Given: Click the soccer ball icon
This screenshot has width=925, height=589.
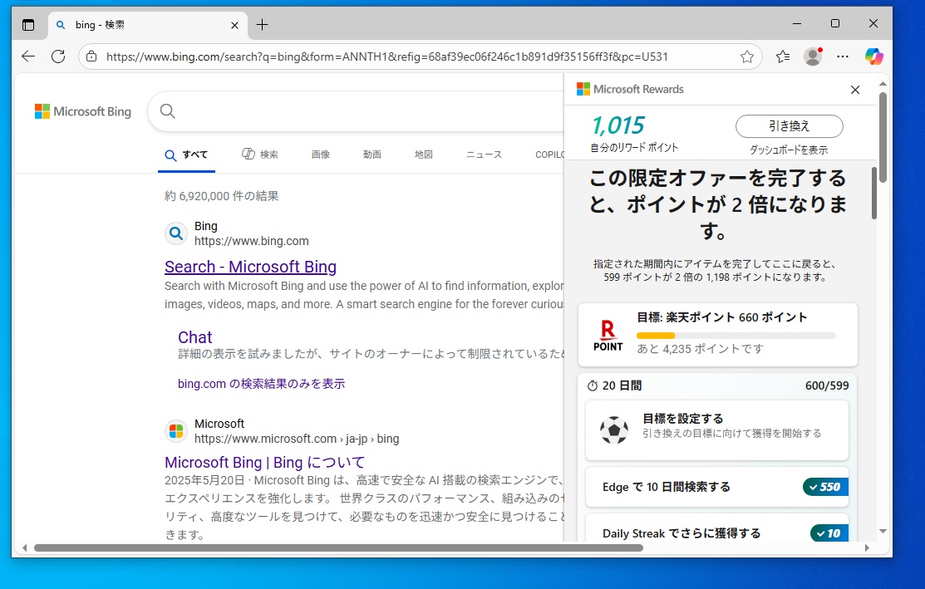Looking at the screenshot, I should (x=614, y=429).
